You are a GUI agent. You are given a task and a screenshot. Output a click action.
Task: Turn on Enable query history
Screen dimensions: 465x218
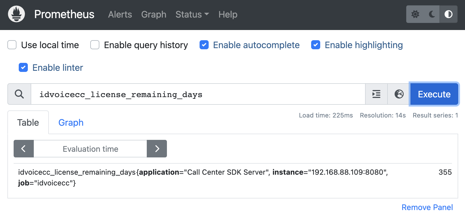(95, 45)
